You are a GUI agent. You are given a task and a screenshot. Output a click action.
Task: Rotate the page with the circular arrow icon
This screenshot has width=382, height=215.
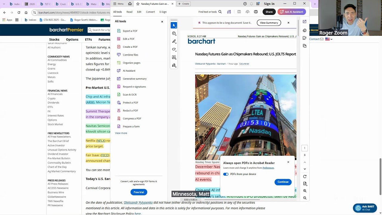pos(305,176)
